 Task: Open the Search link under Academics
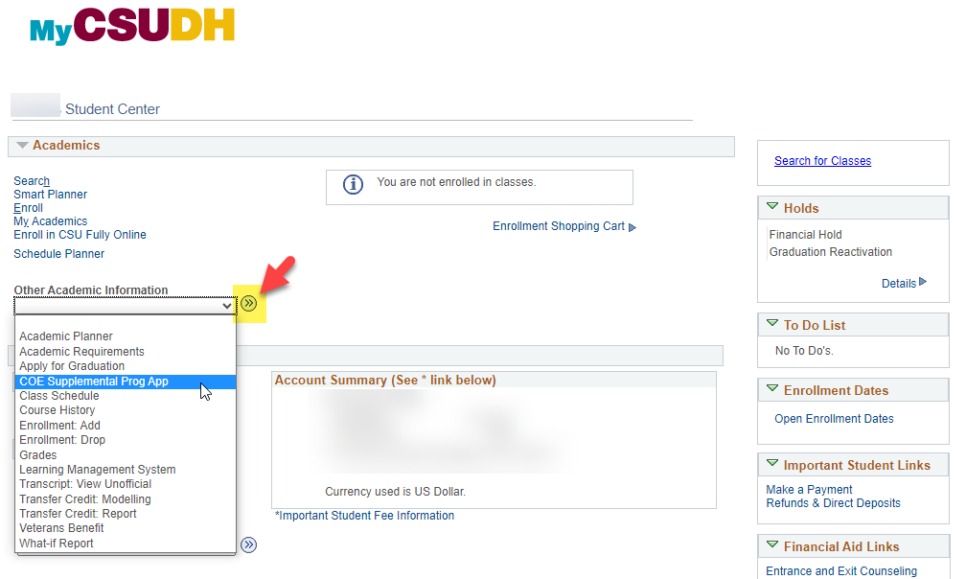(x=32, y=181)
